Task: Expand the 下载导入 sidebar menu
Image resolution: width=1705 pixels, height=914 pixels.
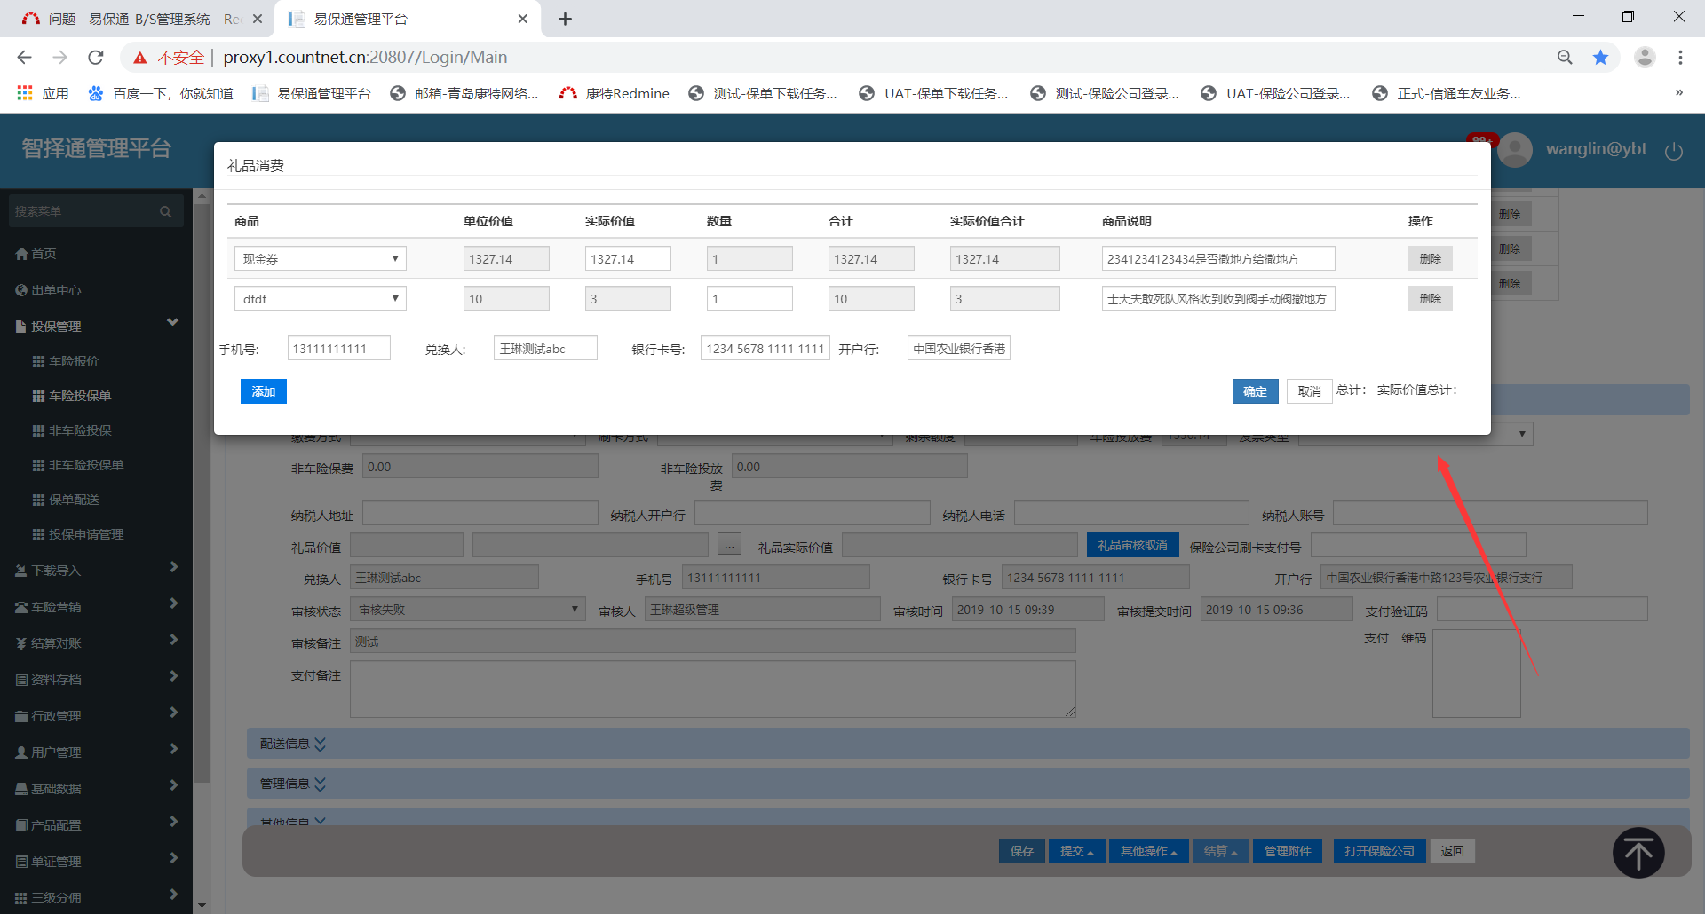Action: [96, 570]
